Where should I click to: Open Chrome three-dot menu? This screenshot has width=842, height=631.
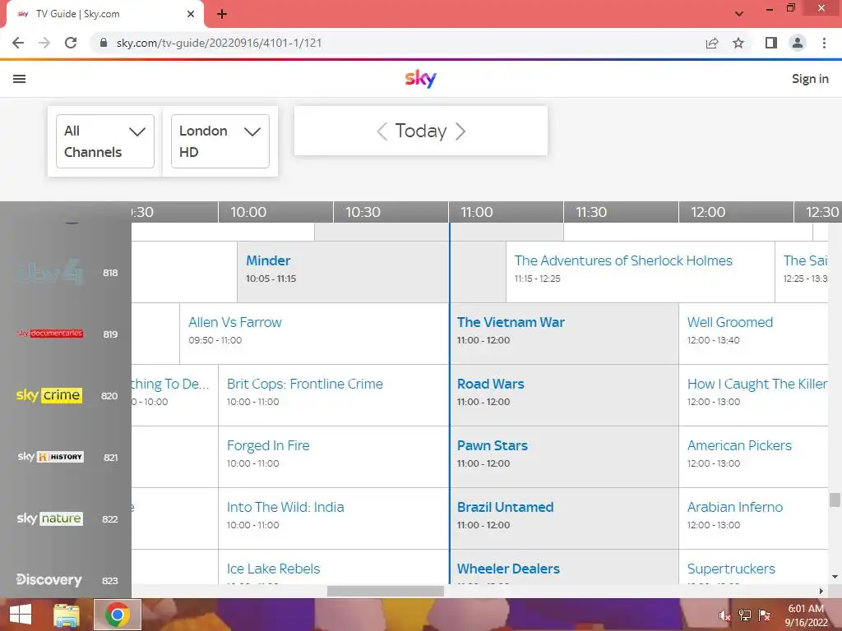[824, 43]
